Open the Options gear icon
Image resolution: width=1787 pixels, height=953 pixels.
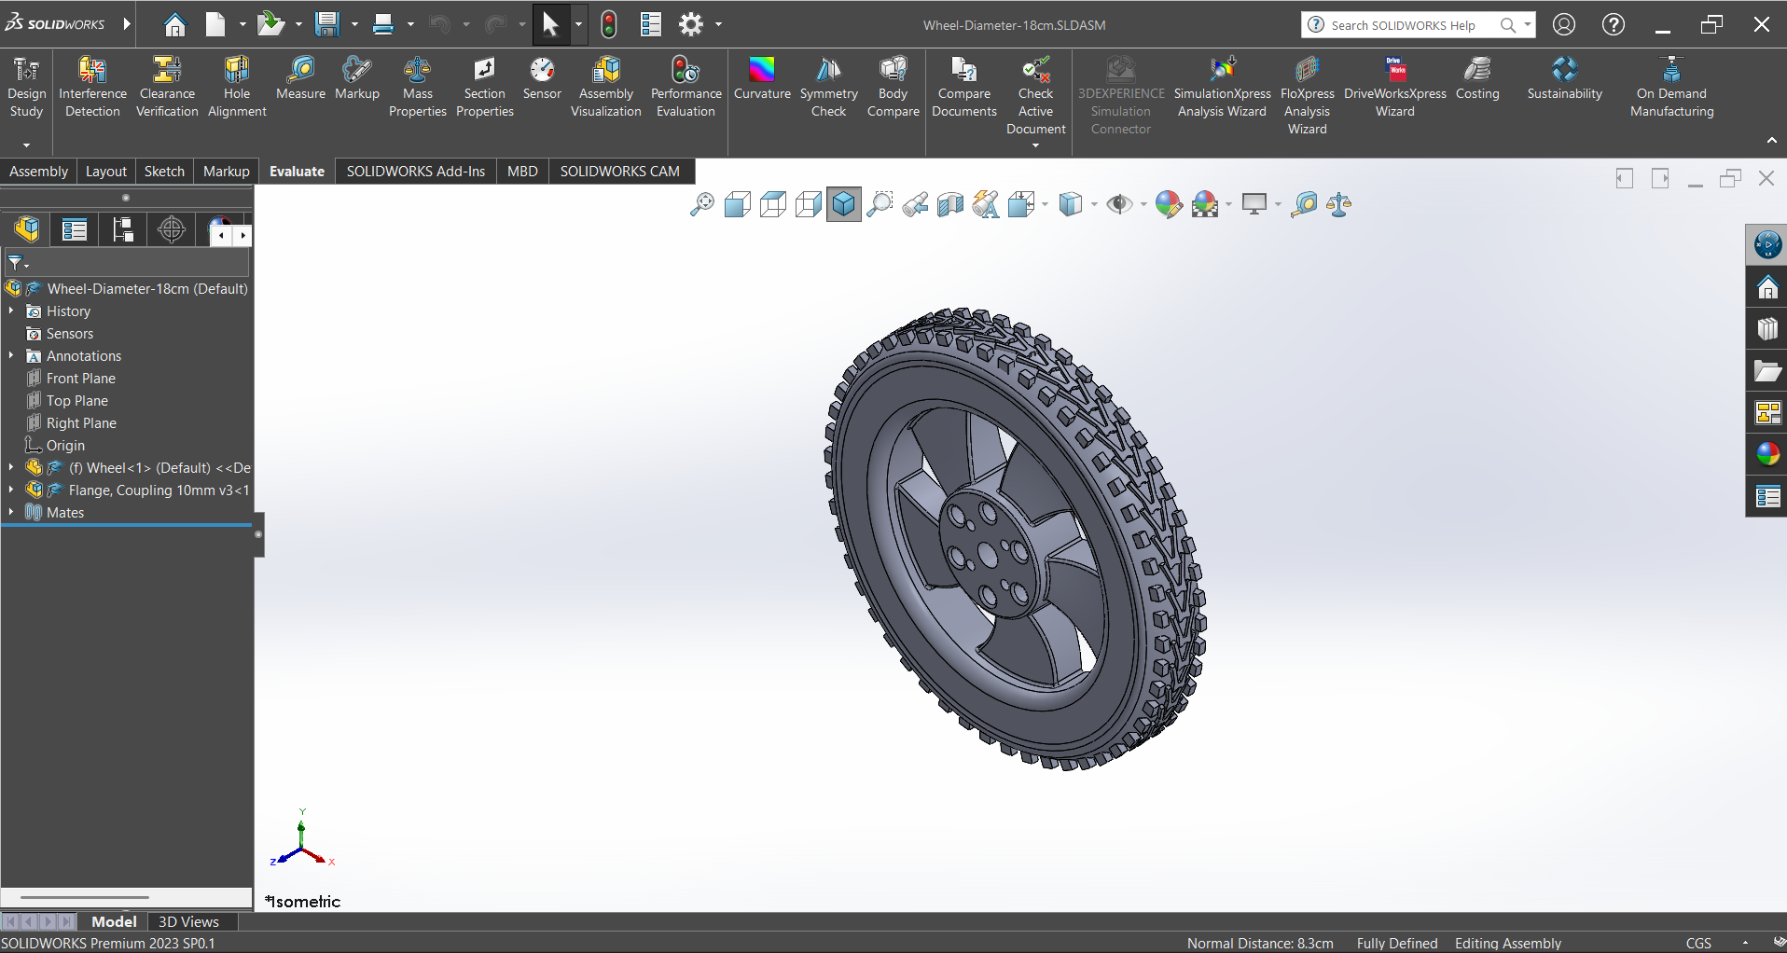coord(690,24)
